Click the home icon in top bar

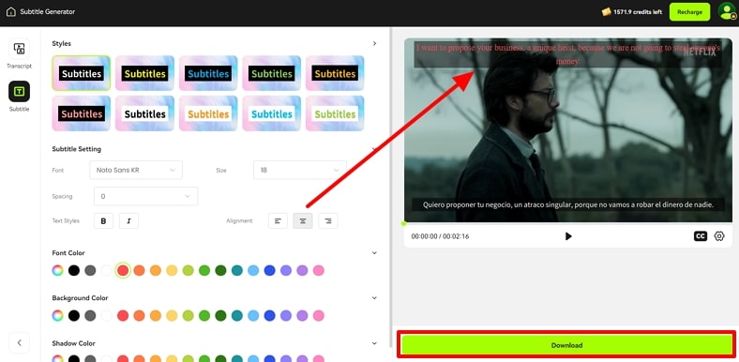[x=11, y=12]
